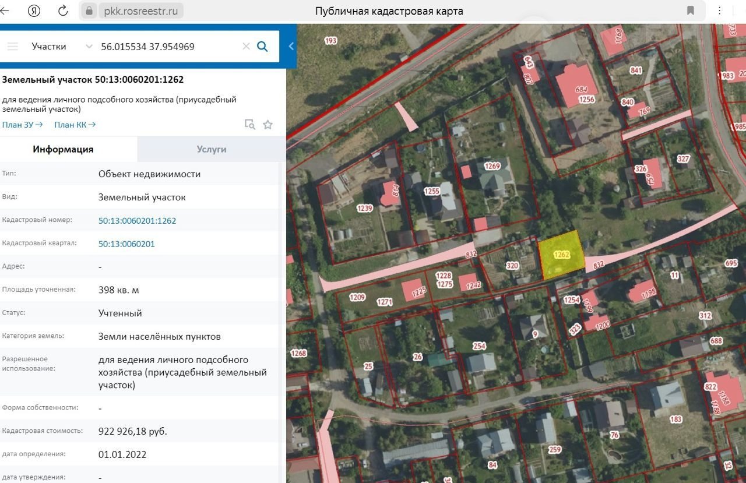Clear the search field with X
This screenshot has width=746, height=483.
246,47
